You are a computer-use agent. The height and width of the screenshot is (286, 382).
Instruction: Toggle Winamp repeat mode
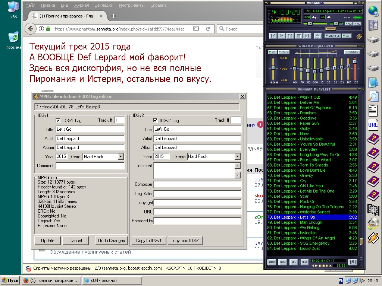[x=347, y=36]
